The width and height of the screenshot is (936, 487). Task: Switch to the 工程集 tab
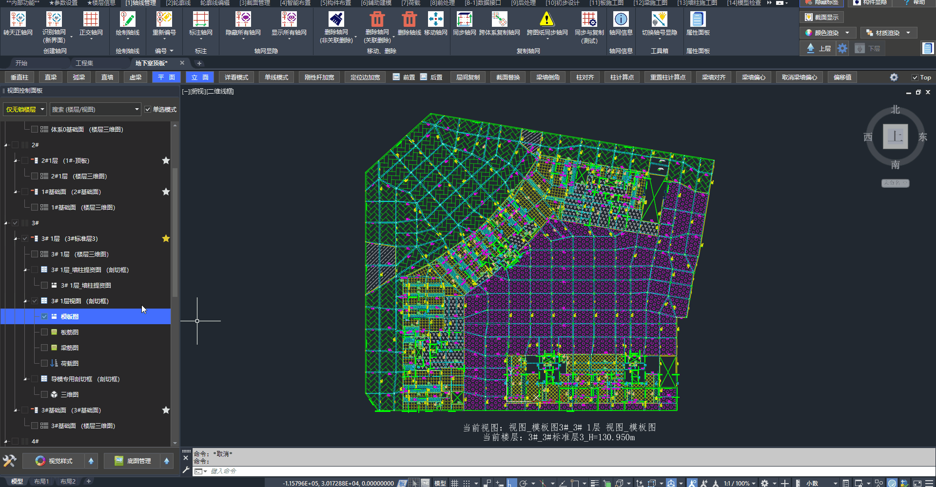(84, 63)
